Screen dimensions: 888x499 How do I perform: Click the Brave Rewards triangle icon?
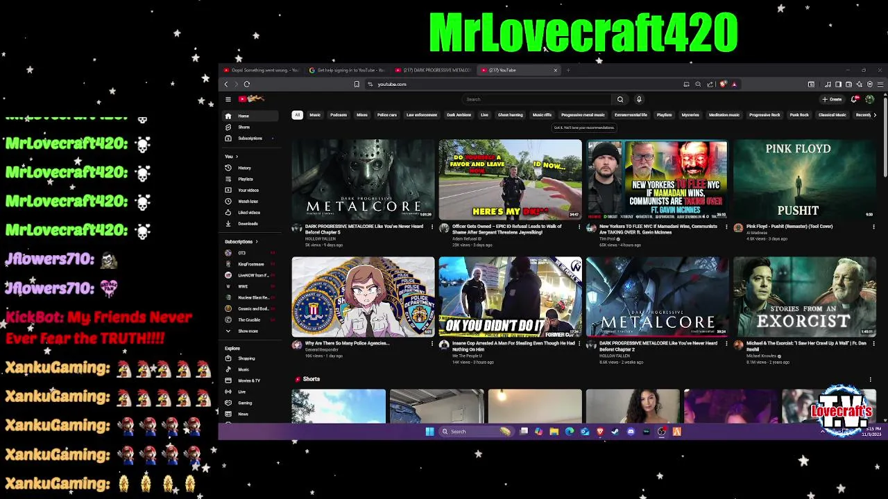click(x=734, y=84)
